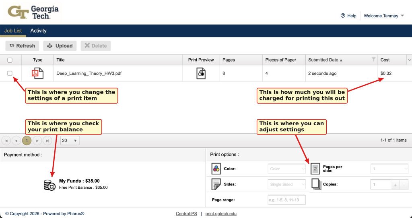412x218 pixels.
Task: Click the Color print option icon
Action: click(x=216, y=169)
